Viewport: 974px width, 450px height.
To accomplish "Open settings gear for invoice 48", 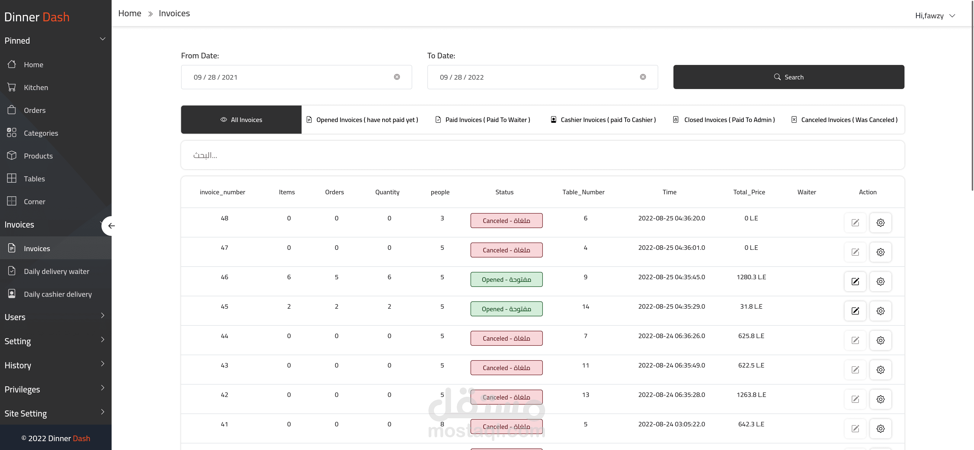I will click(x=880, y=222).
